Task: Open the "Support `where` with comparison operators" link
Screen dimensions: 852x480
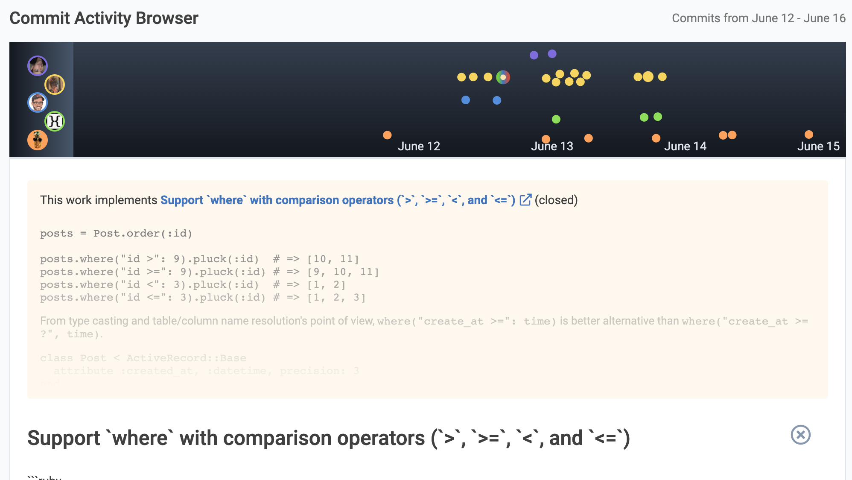Action: pyautogui.click(x=338, y=200)
